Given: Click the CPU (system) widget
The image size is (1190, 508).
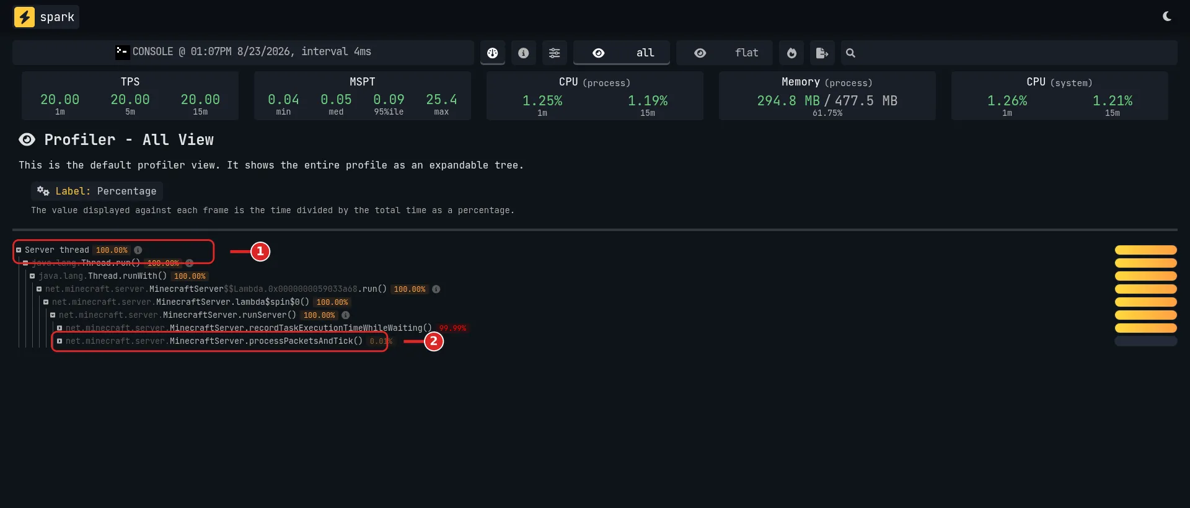Looking at the screenshot, I should [1060, 95].
